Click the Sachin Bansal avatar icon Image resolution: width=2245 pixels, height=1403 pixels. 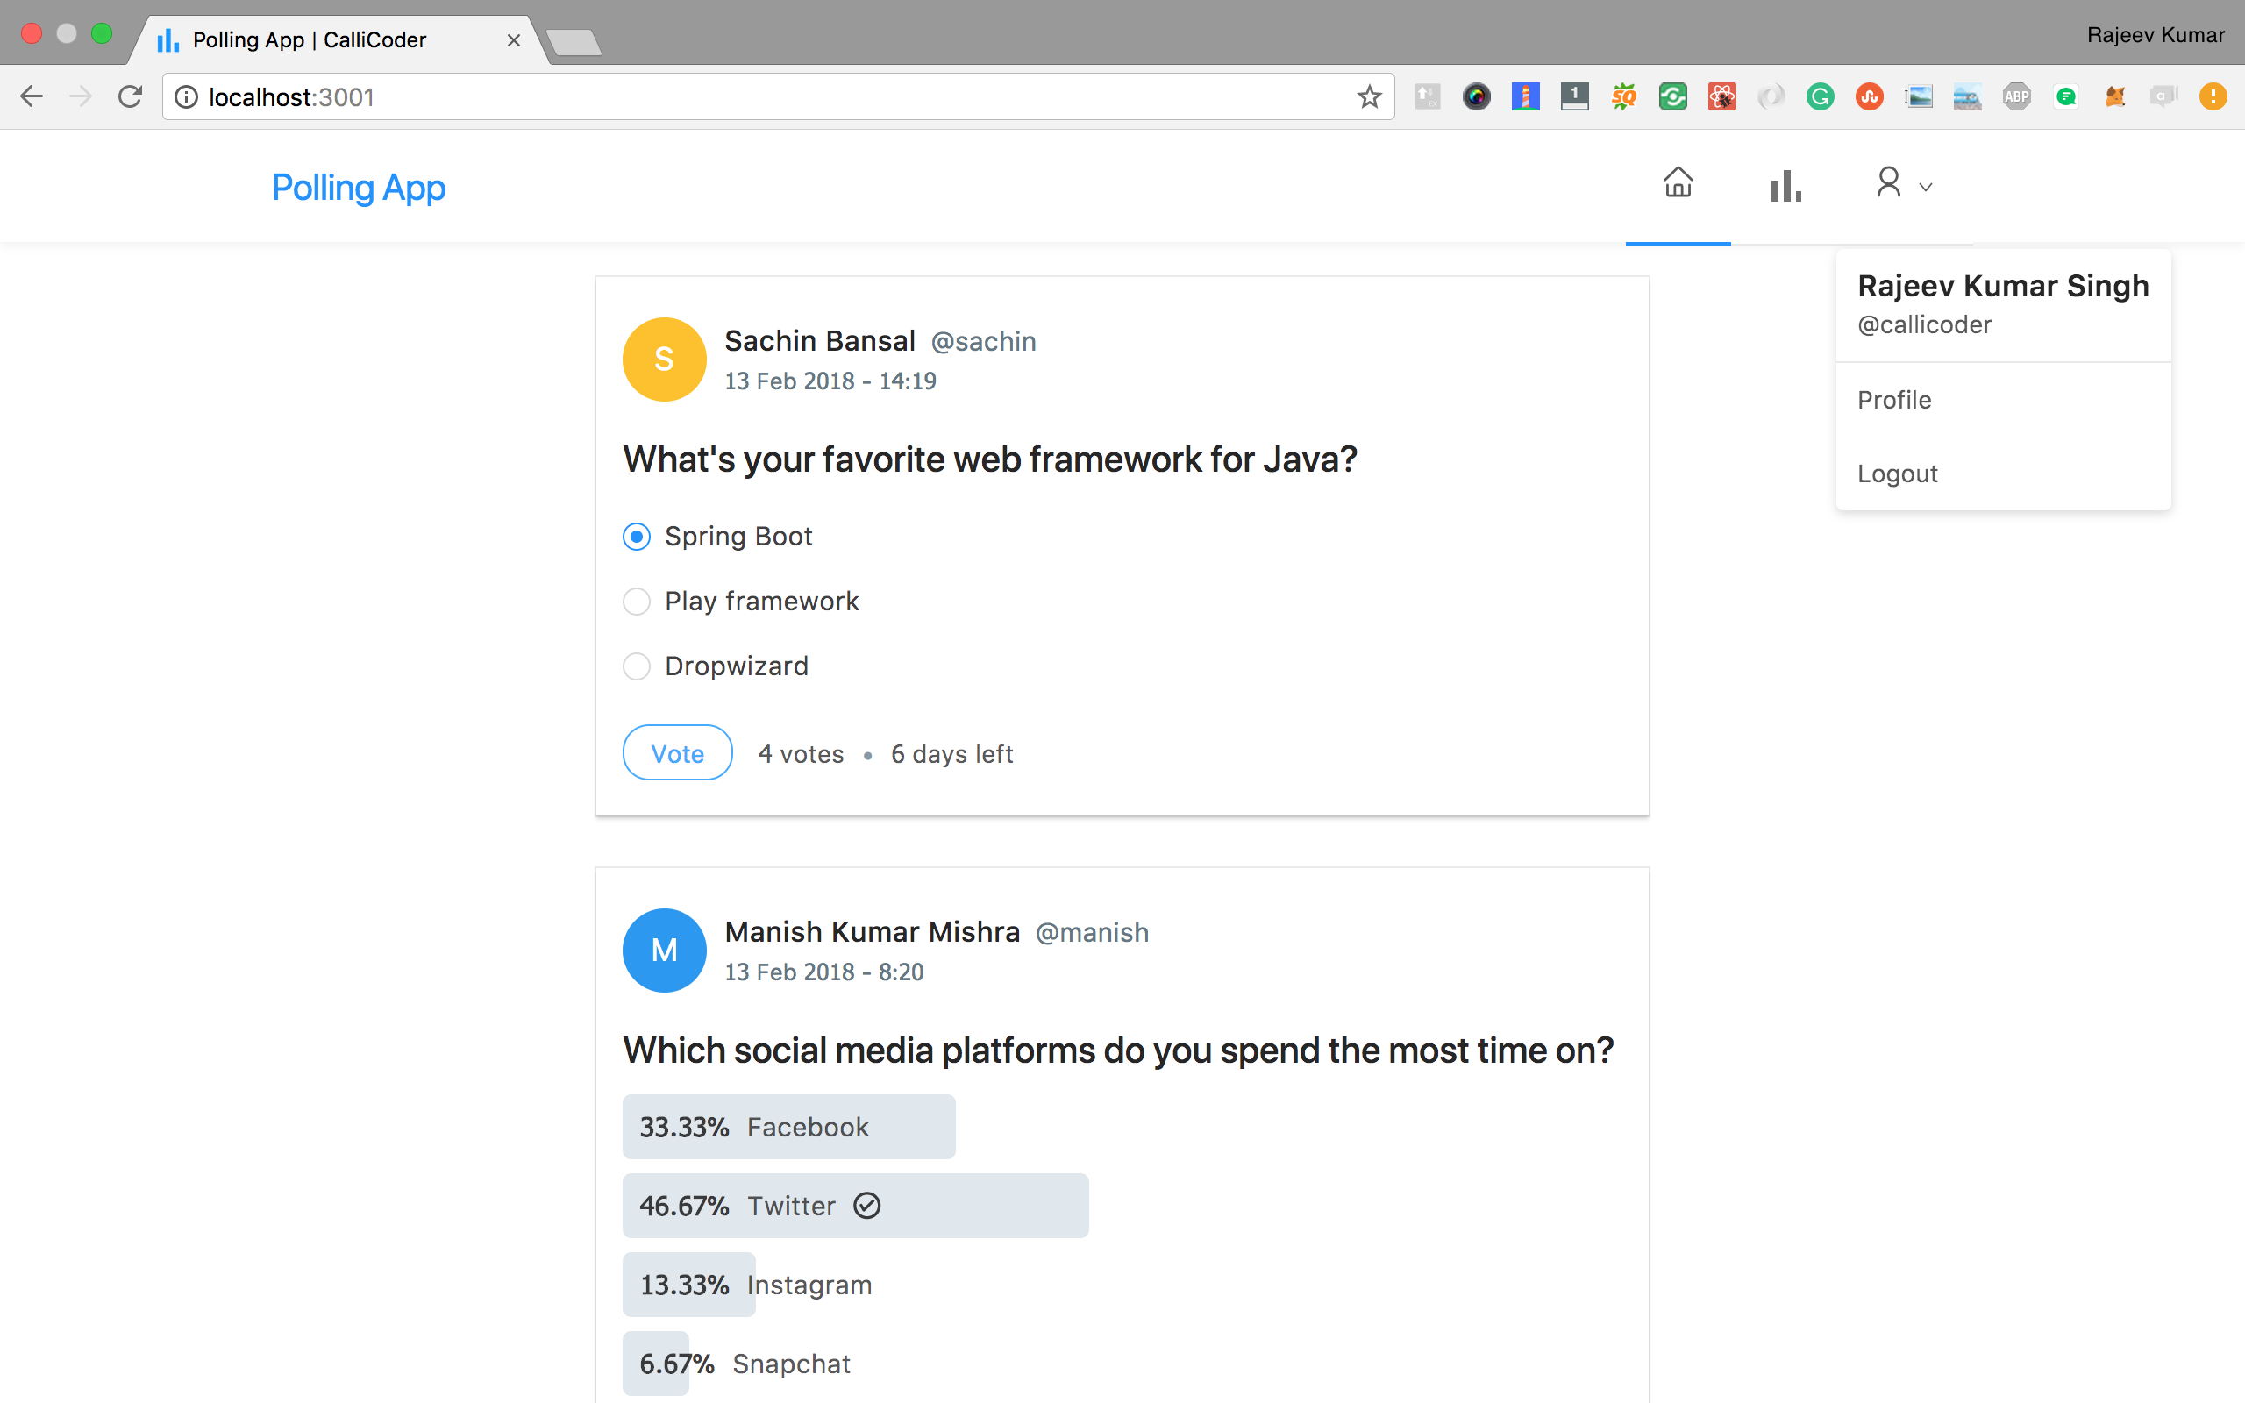click(664, 357)
